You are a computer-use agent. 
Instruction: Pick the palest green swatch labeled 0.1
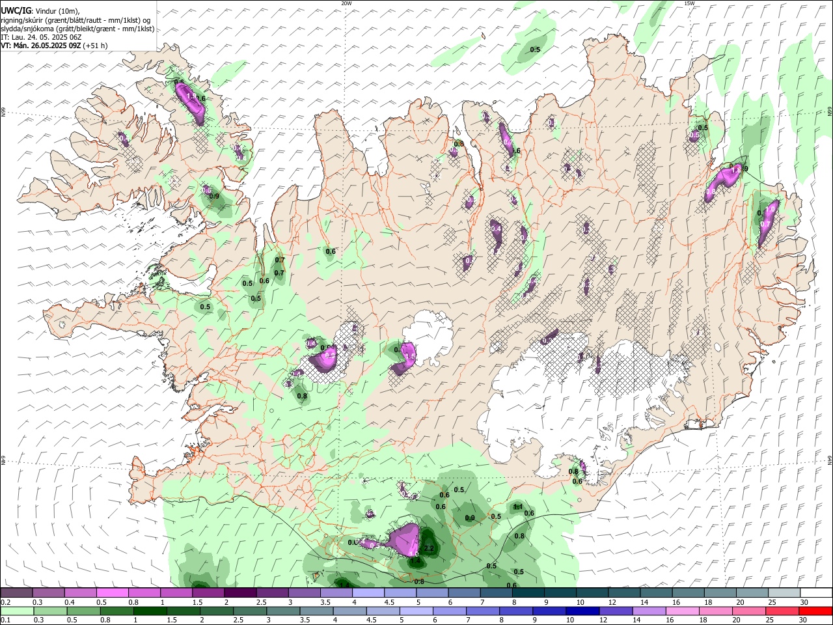(17, 611)
